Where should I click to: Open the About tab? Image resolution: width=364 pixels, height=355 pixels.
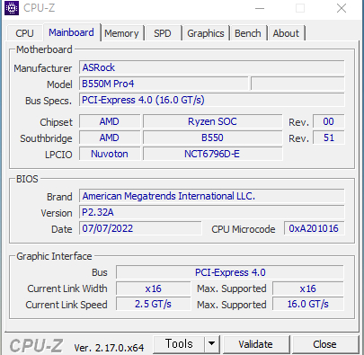tap(286, 33)
